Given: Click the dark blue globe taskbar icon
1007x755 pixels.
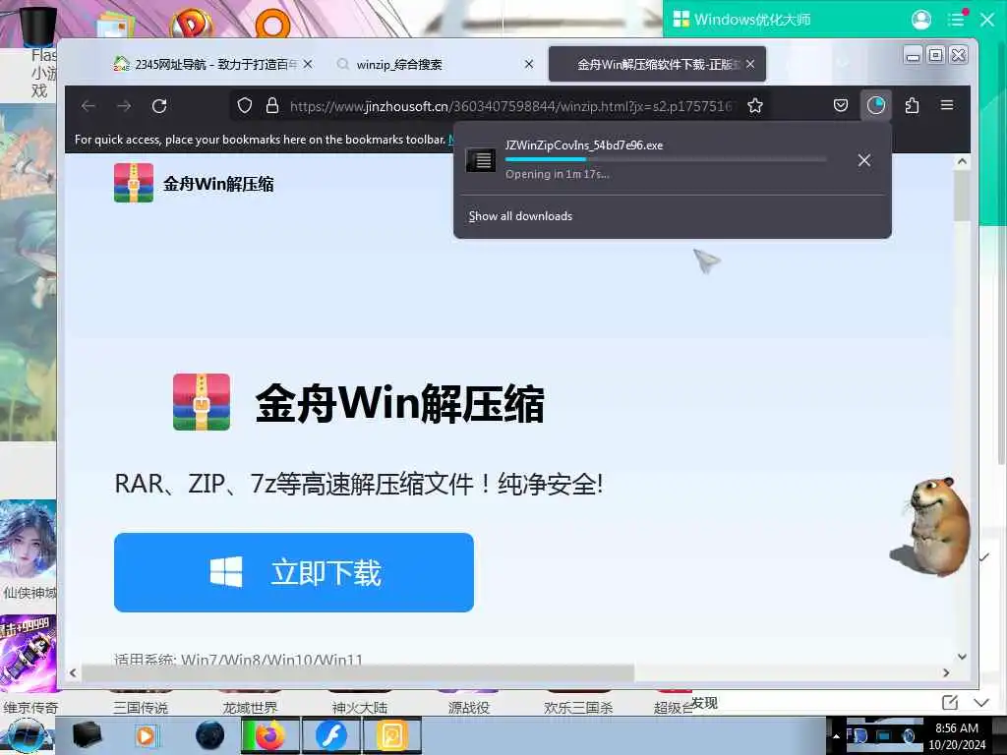Looking at the screenshot, I should [x=209, y=735].
